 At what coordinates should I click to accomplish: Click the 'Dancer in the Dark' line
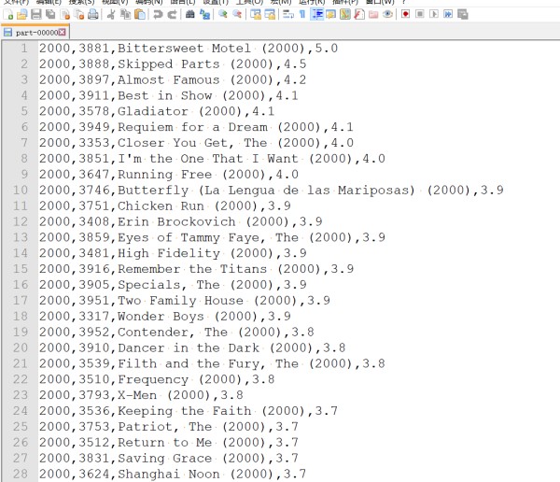point(192,347)
